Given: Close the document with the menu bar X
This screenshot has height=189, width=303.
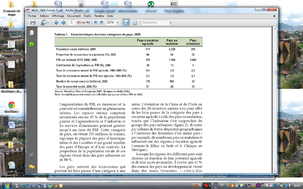Looking at the screenshot, I should pos(274,16).
